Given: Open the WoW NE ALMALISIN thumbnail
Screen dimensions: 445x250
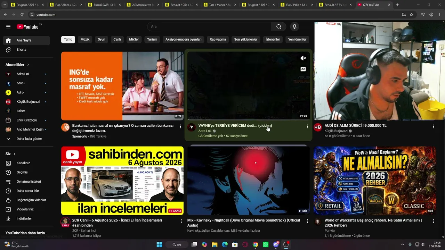Looking at the screenshot, I should click(x=375, y=181).
